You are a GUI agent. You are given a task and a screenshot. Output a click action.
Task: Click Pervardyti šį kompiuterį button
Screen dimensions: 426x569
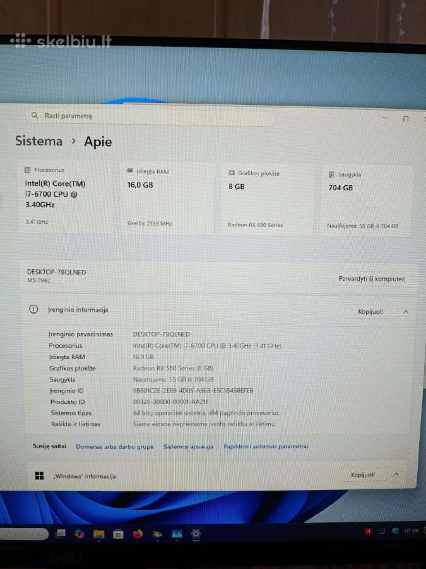coord(372,279)
